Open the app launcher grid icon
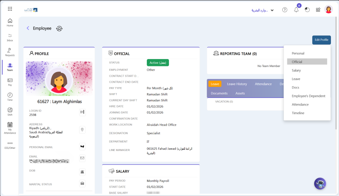 [10, 9]
